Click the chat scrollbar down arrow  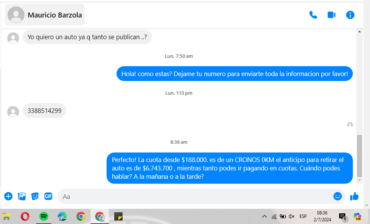coord(359,180)
